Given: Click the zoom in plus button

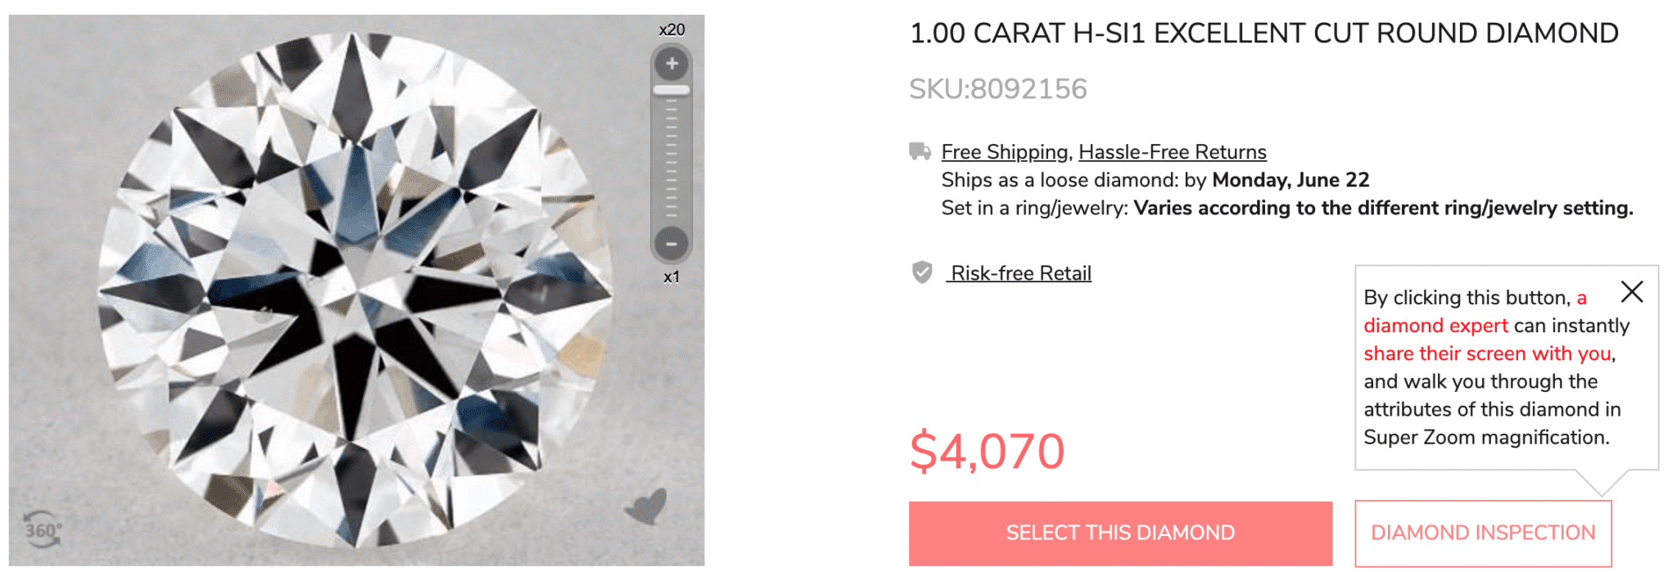Looking at the screenshot, I should click(x=671, y=64).
